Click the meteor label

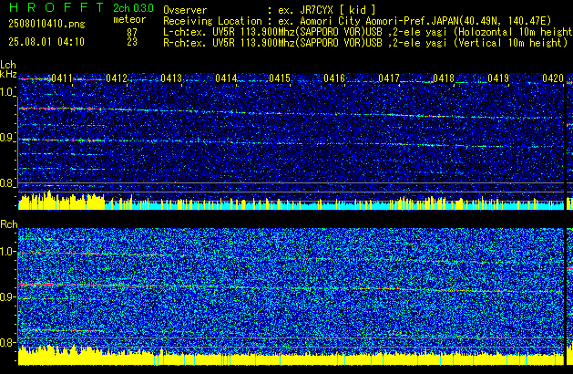click(x=129, y=19)
